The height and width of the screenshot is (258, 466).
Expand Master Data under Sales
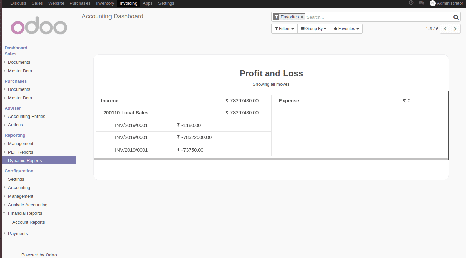pyautogui.click(x=20, y=71)
